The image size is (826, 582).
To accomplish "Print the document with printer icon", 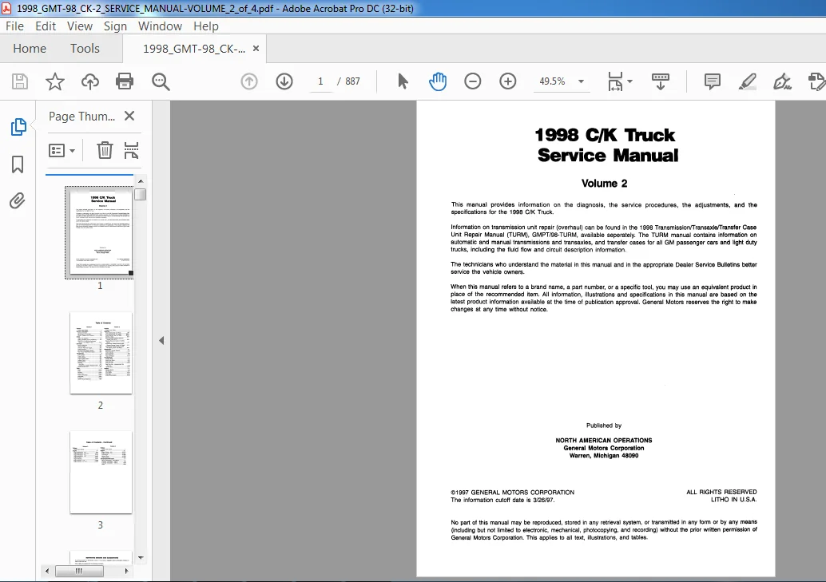I will (125, 81).
